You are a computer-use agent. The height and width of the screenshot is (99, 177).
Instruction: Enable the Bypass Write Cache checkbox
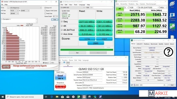pos(45,11)
